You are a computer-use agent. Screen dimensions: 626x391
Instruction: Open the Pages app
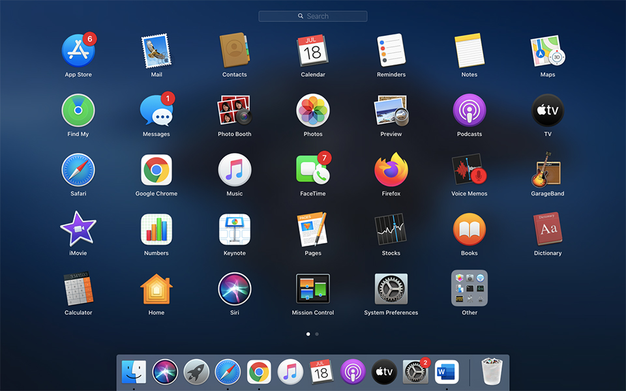tap(313, 229)
